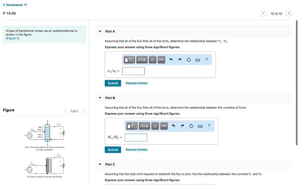Go to previous problem, 9 of 12

(x=264, y=14)
